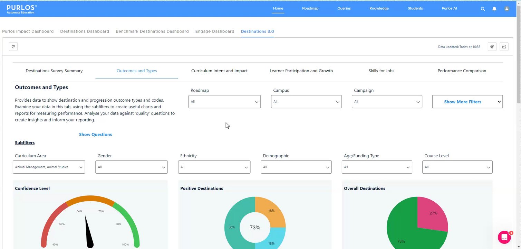Click the share dashboard icon
521x249 pixels.
(504, 46)
